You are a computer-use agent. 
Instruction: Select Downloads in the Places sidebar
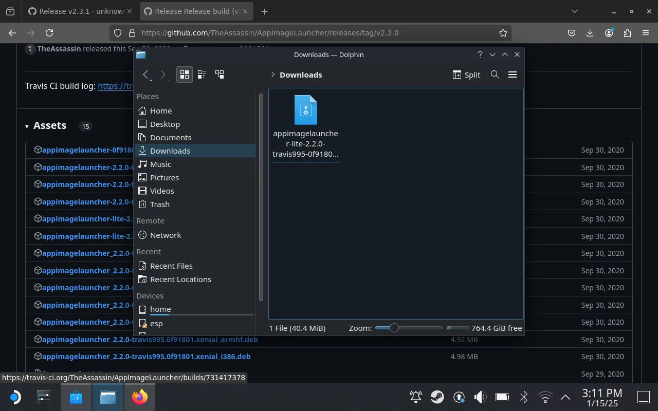[x=170, y=151]
